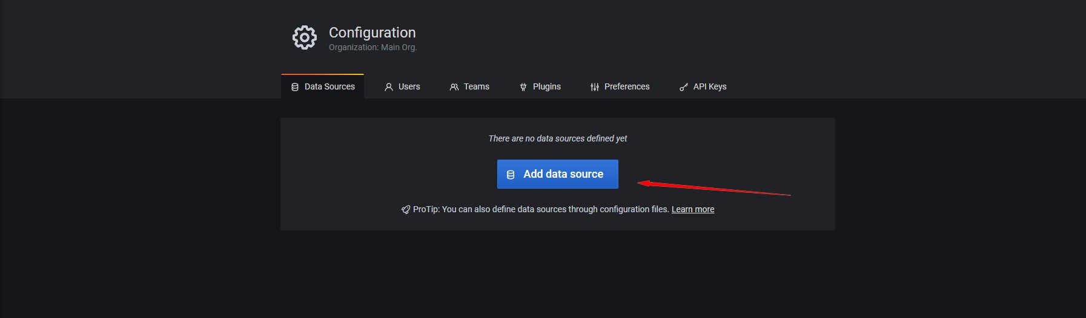Select the Plugins tab
Screen dimensions: 1086x318
pyautogui.click(x=546, y=86)
